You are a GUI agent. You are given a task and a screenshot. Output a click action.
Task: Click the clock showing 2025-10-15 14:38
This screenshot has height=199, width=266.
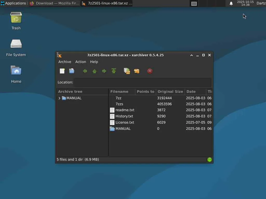245,3
